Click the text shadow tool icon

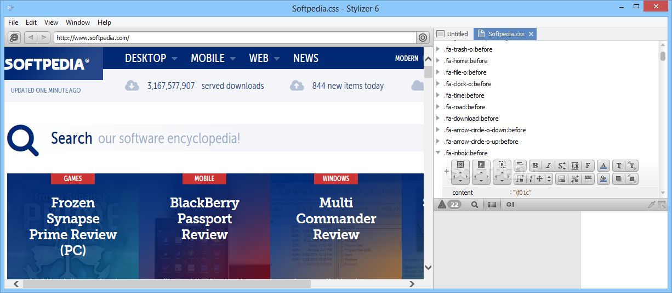point(632,166)
